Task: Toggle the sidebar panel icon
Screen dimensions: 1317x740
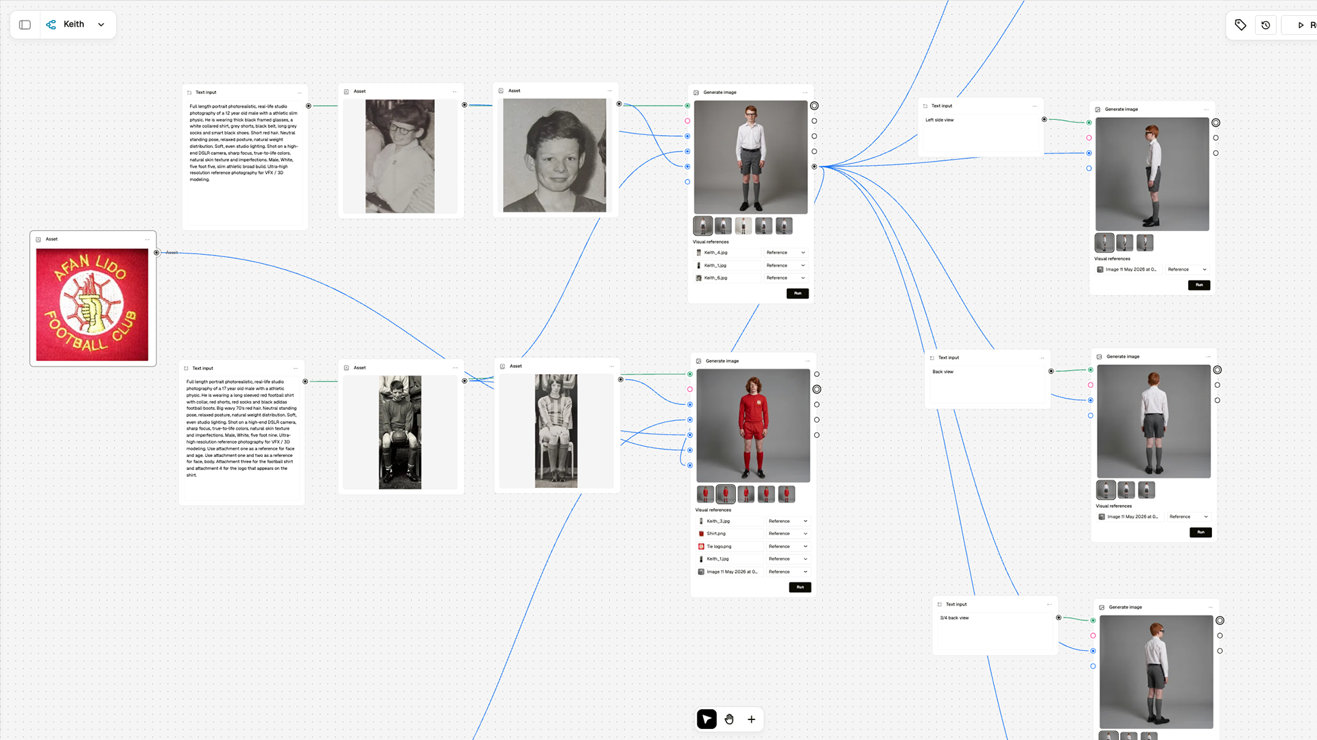Action: click(x=25, y=25)
